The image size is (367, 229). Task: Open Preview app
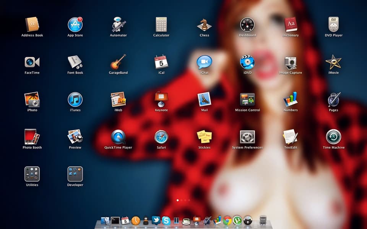75,137
